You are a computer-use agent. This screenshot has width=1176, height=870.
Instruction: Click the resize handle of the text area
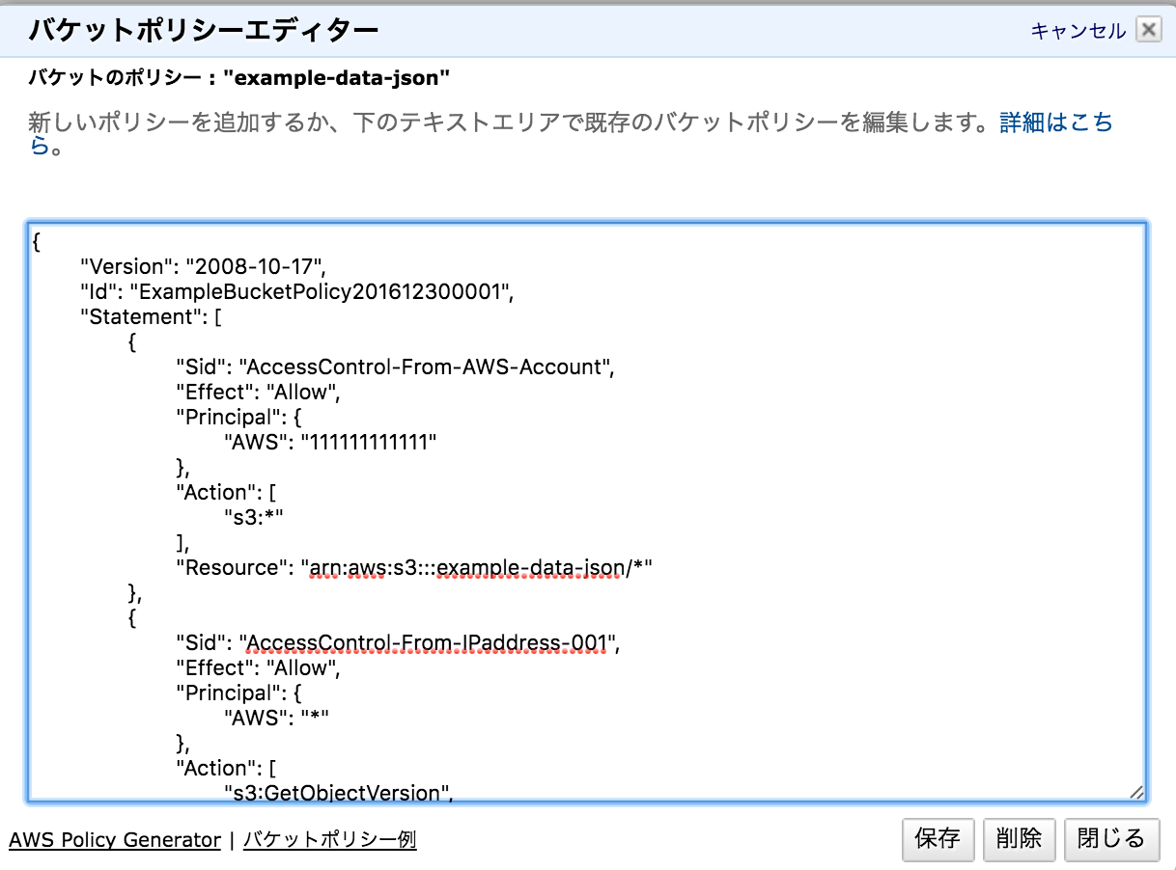[x=1137, y=793]
